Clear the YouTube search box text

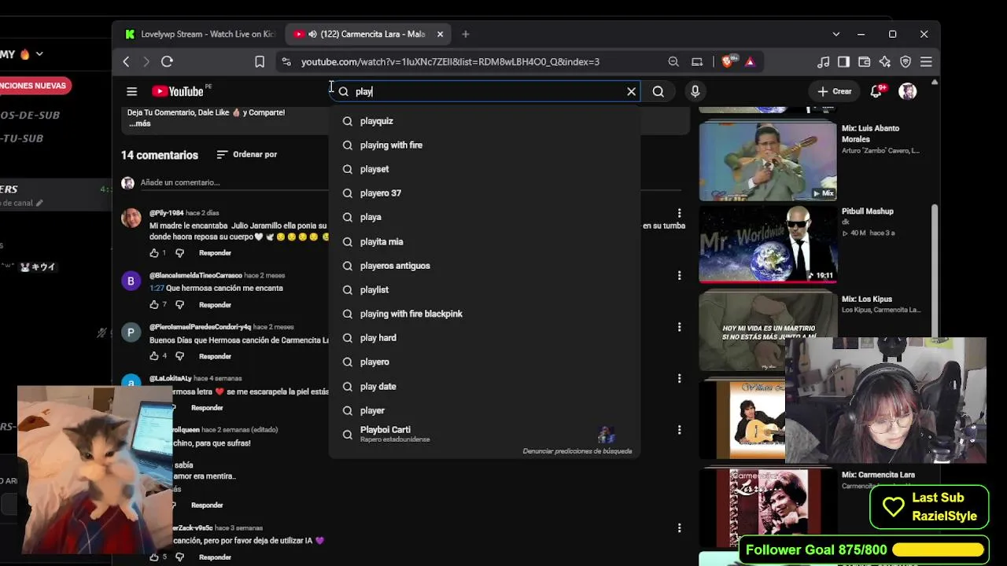pyautogui.click(x=631, y=91)
